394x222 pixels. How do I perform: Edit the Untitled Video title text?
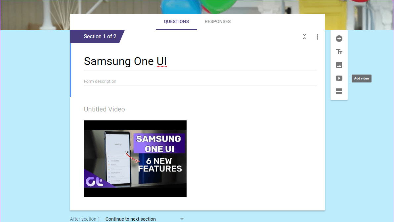point(104,109)
